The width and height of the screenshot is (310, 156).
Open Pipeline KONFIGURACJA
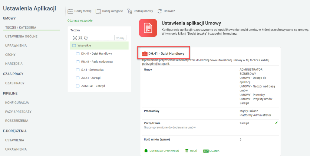[x=17, y=103]
